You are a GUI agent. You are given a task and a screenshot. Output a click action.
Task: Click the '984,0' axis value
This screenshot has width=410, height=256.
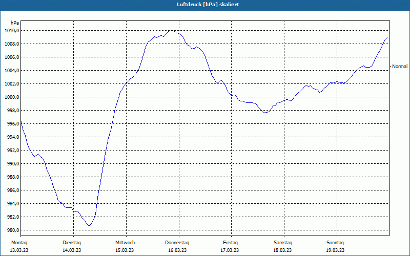tap(13, 204)
